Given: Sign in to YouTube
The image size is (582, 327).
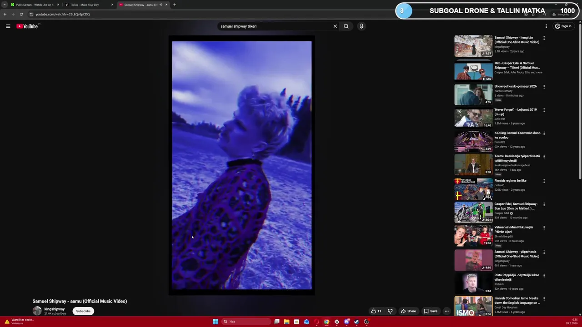Looking at the screenshot, I should (563, 26).
